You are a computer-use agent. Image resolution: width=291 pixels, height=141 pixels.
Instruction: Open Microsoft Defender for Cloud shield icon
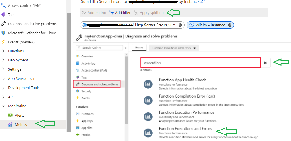[3, 33]
